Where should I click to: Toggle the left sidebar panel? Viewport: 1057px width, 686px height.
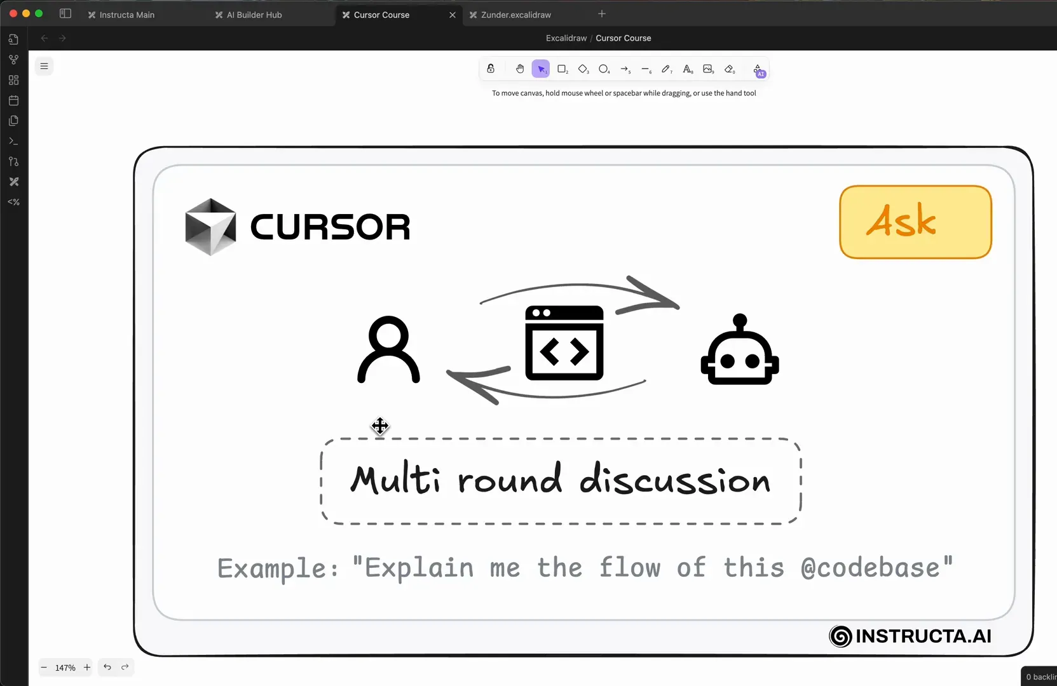click(x=65, y=13)
